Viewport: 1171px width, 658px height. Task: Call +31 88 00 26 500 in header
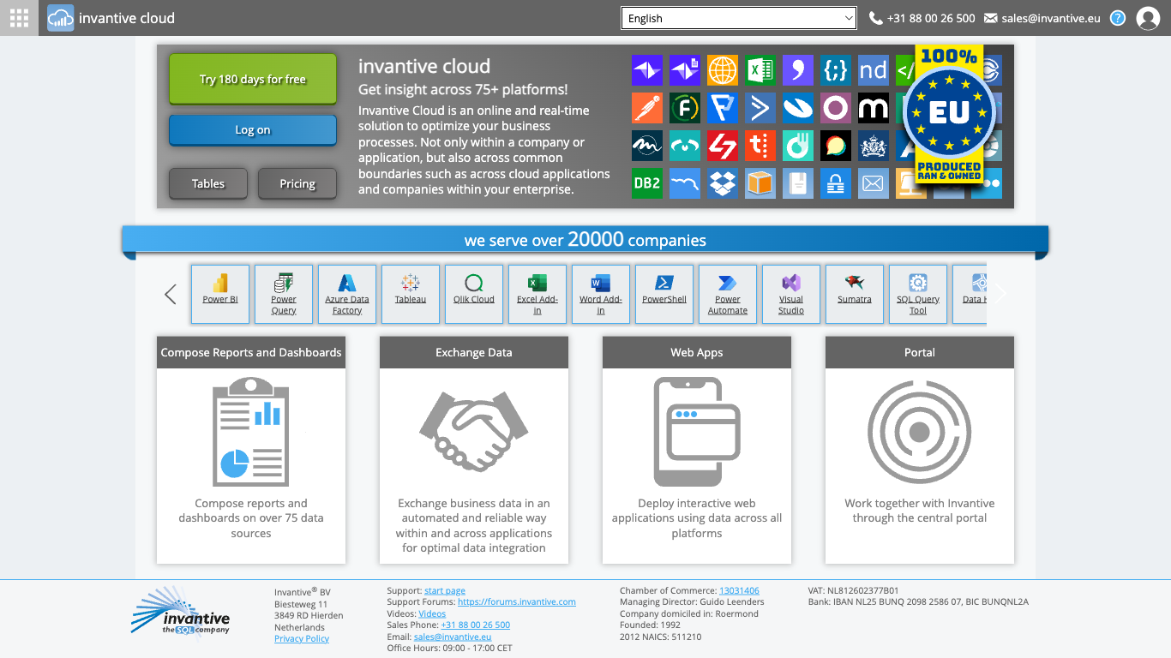click(x=922, y=18)
